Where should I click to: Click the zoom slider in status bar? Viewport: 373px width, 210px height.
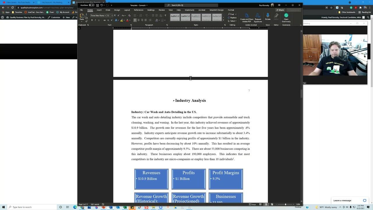(x=285, y=204)
